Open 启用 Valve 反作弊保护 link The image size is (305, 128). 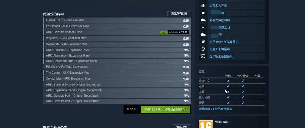tap(224, 42)
